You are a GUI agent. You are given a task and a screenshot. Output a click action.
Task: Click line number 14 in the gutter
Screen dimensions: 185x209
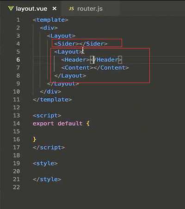(x=16, y=123)
